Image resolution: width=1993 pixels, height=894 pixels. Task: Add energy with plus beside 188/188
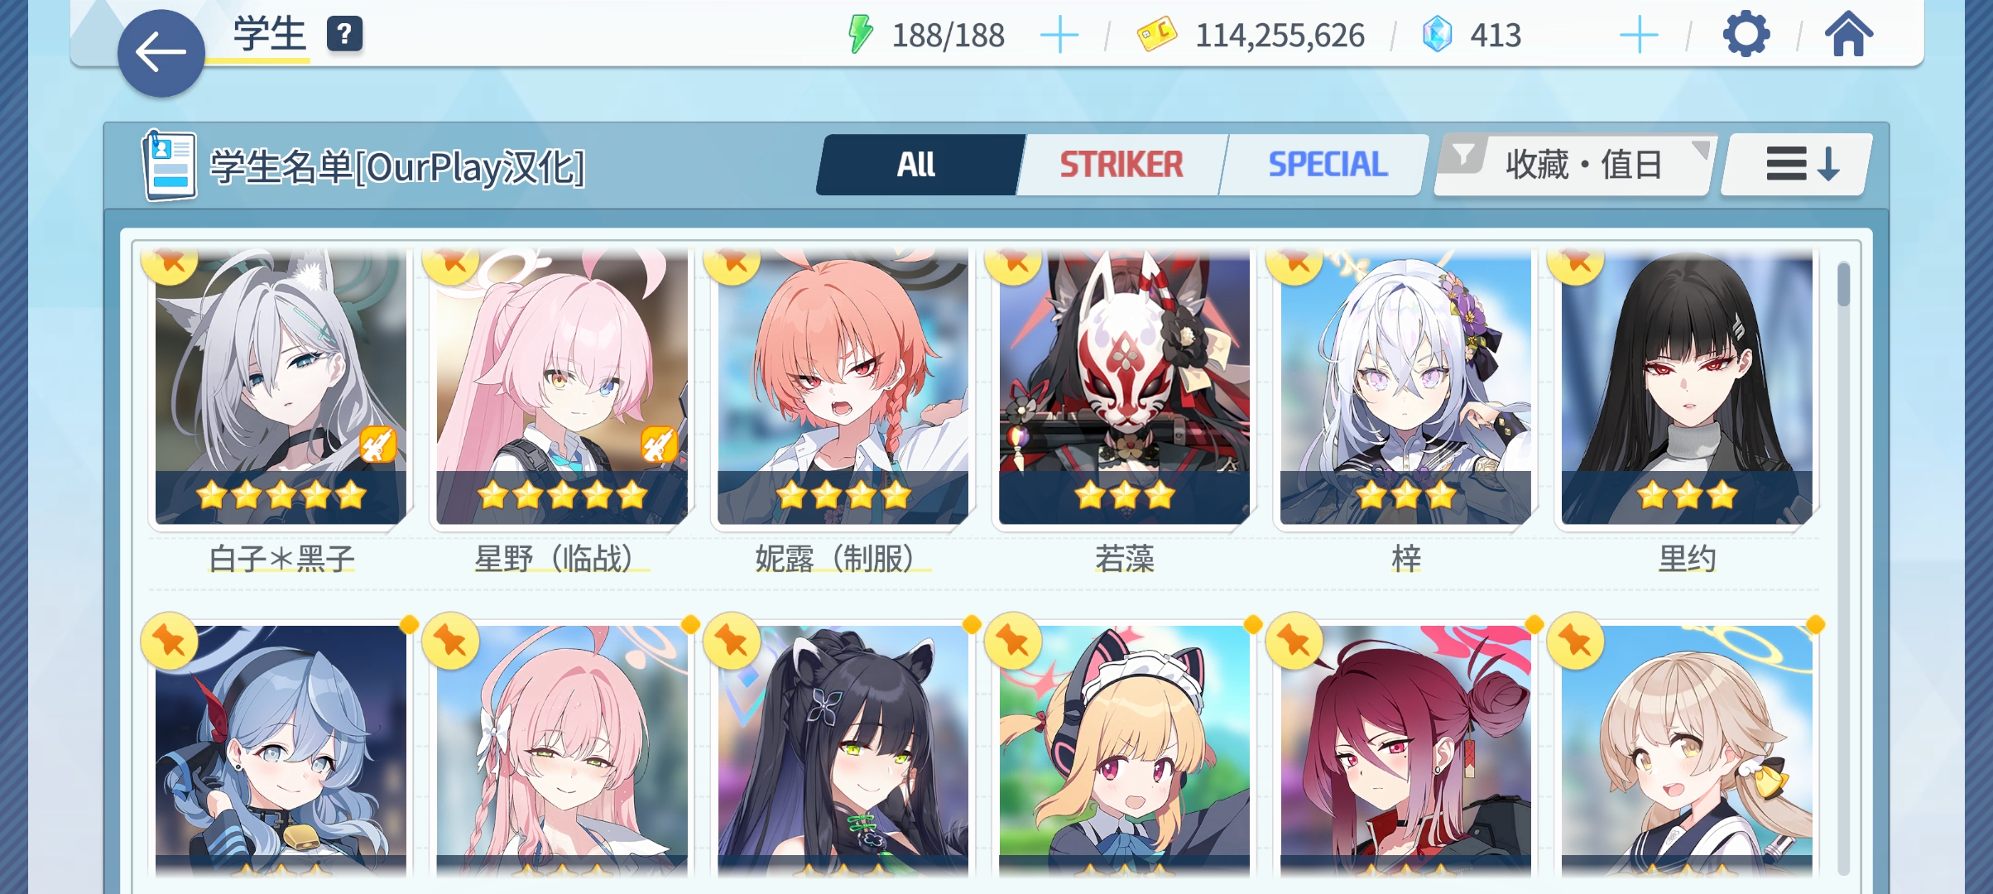click(1059, 36)
